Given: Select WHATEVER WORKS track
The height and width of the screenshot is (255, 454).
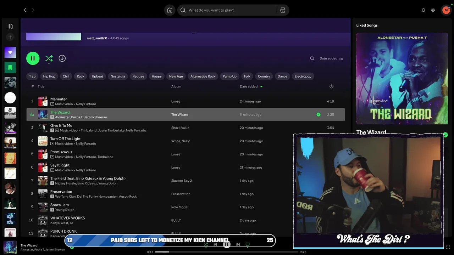Looking at the screenshot, I should pos(67,218).
